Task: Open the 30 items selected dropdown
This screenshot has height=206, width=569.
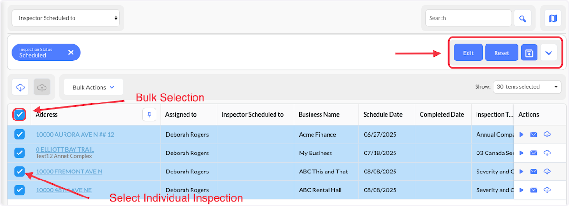Action: [527, 87]
